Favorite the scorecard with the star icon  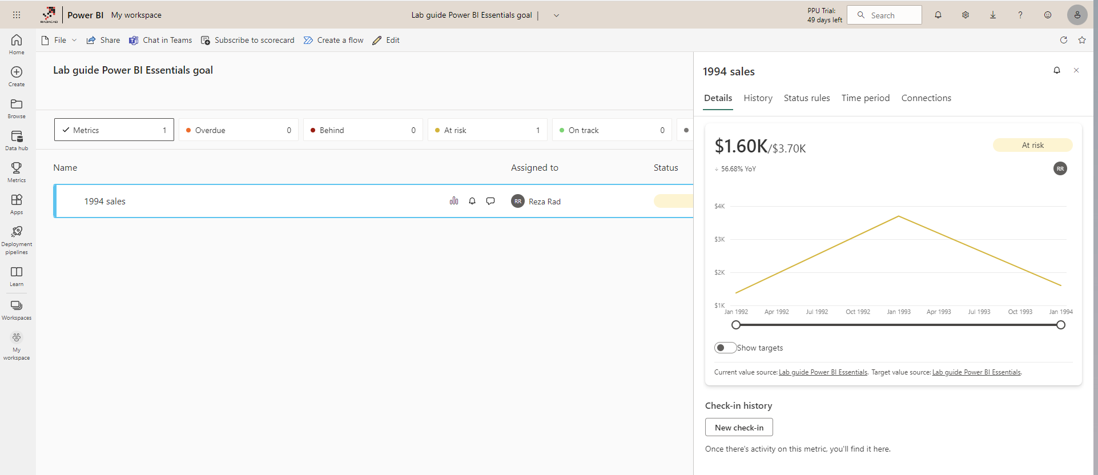coord(1082,40)
